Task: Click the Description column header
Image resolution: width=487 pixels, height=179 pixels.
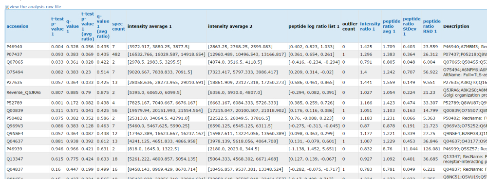Action: tap(456, 26)
